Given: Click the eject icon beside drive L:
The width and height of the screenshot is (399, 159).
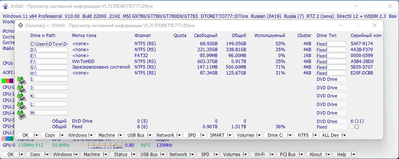Looking at the screenshot, I should (22, 106).
